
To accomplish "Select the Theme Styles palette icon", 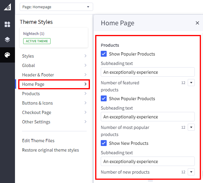I will click(x=7, y=55).
